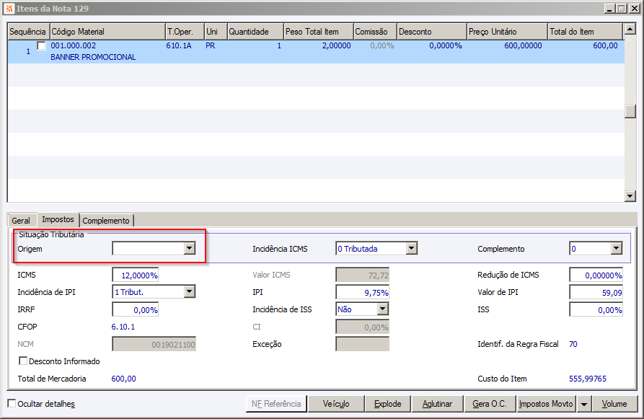Click the ISS percentage field
This screenshot has width=644, height=419.
tap(596, 309)
